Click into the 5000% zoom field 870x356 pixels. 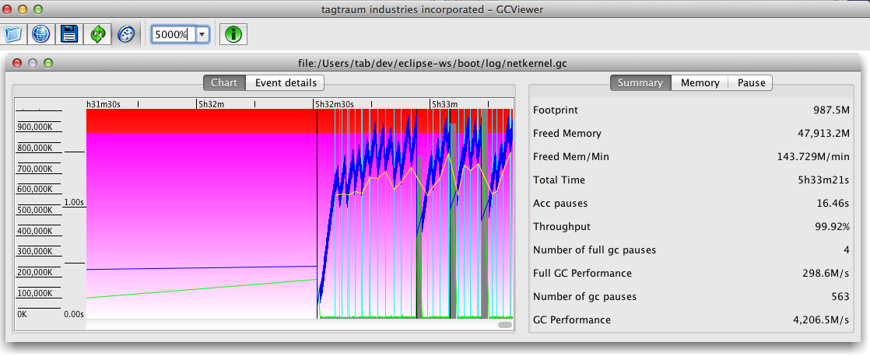(173, 34)
